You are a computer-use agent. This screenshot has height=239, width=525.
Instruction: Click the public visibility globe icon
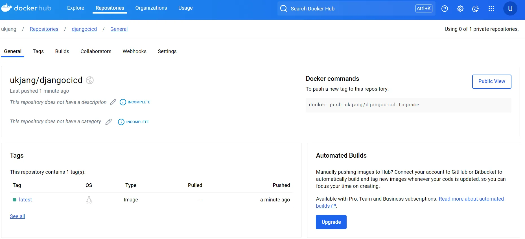(x=90, y=80)
